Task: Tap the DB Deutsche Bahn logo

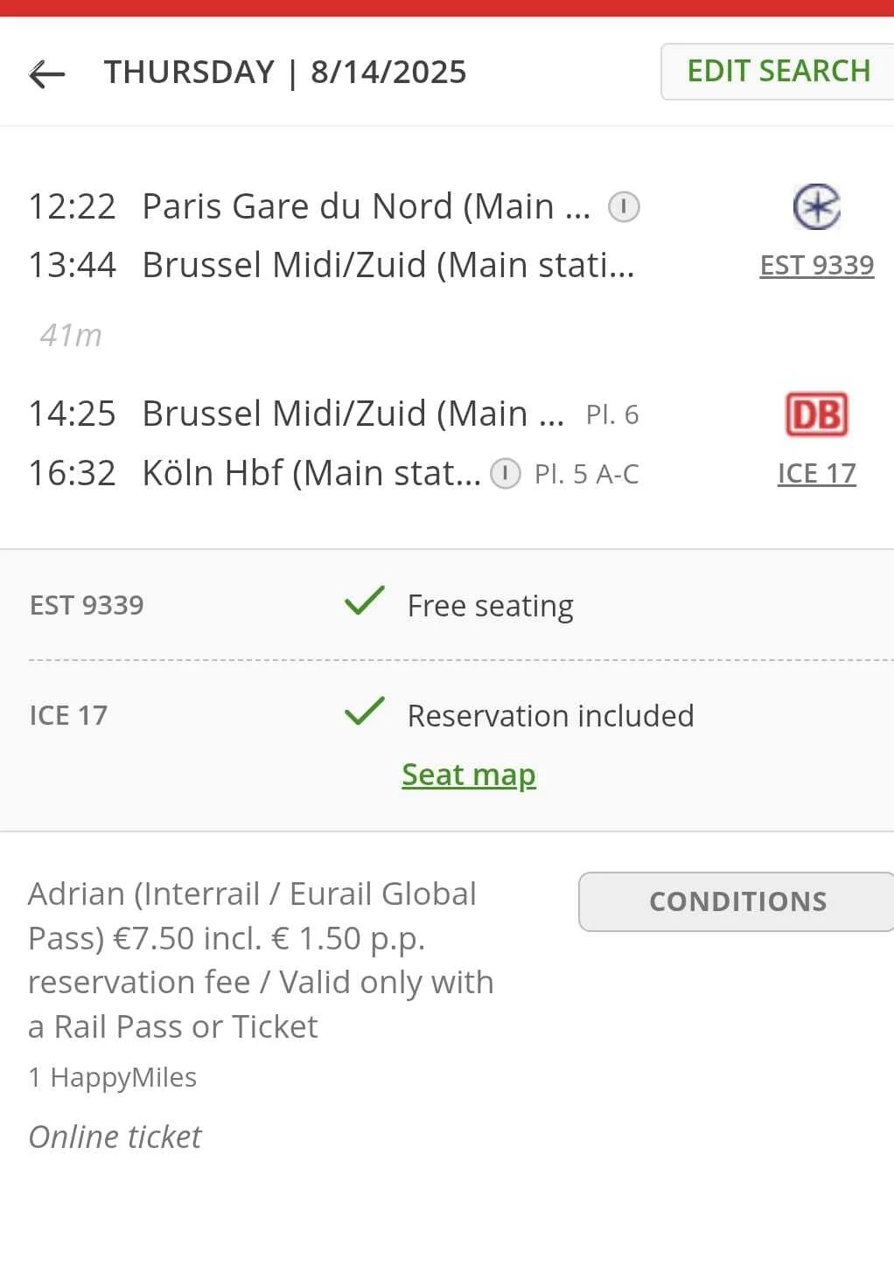Action: pyautogui.click(x=816, y=414)
